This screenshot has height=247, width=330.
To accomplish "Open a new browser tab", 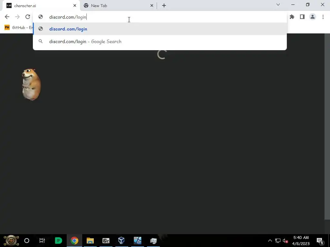I will (x=164, y=6).
